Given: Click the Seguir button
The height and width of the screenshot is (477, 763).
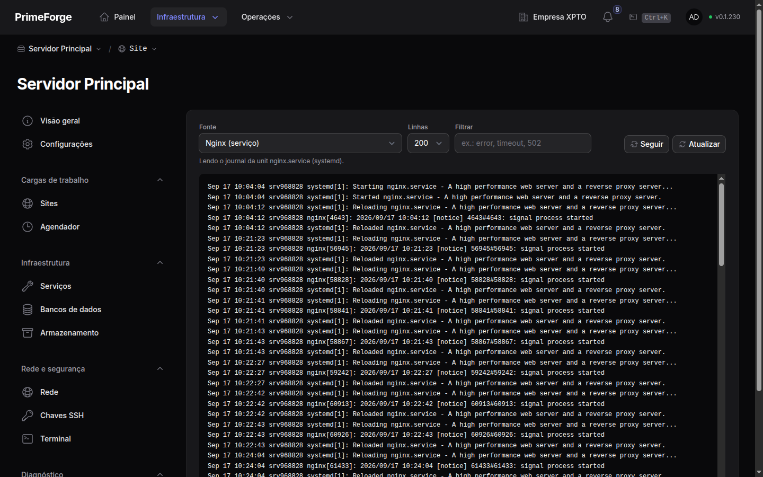Looking at the screenshot, I should coord(646,144).
